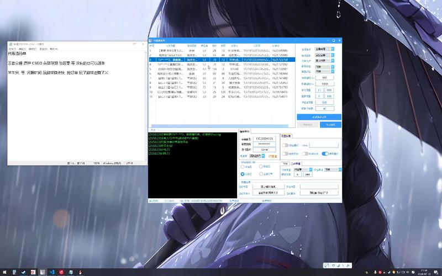Open the third dropdown in the right filter panel

[x=324, y=61]
